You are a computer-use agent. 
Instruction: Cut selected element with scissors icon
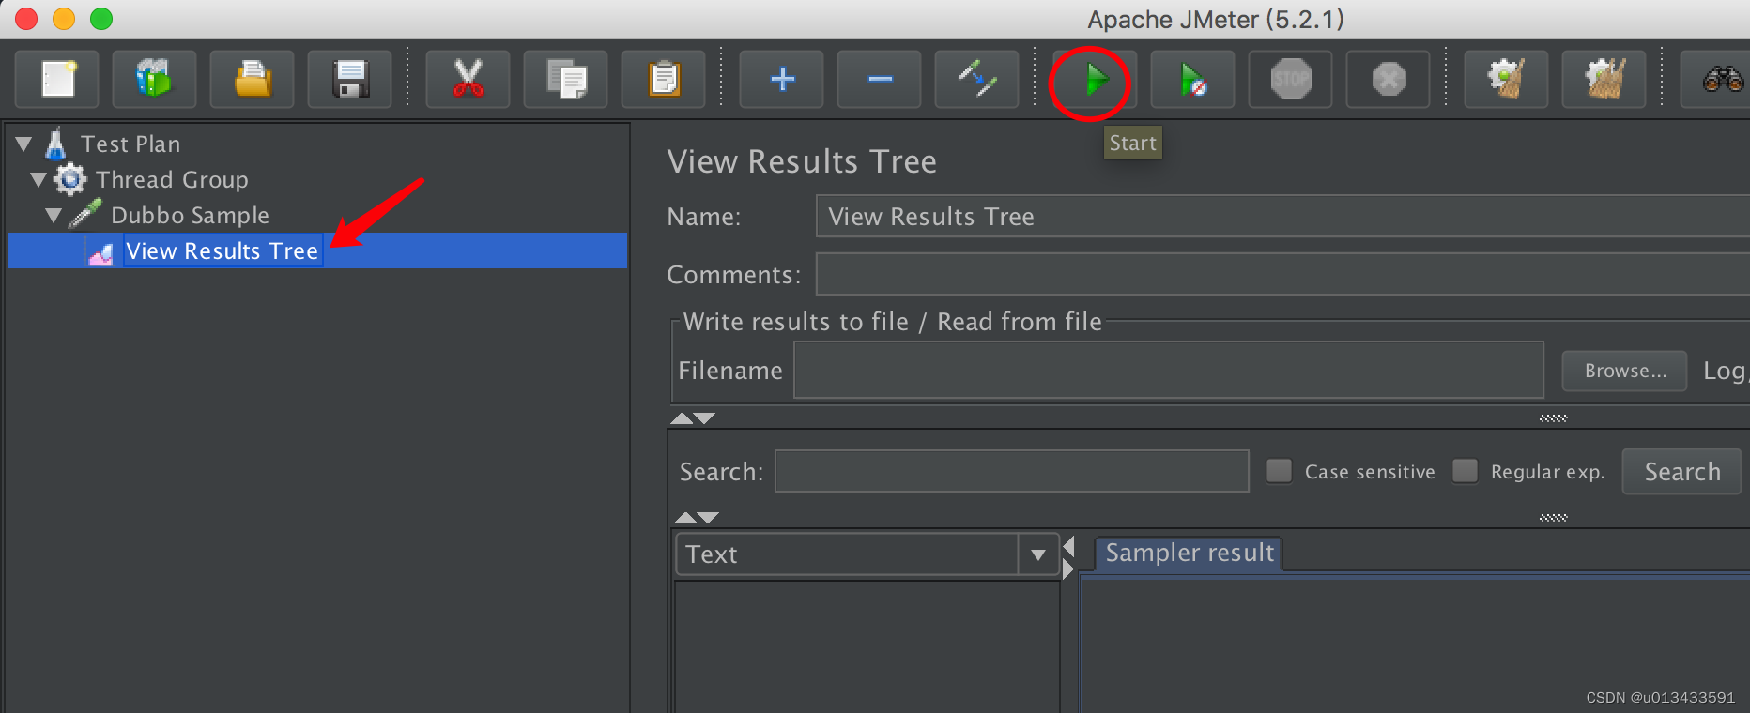(x=468, y=79)
